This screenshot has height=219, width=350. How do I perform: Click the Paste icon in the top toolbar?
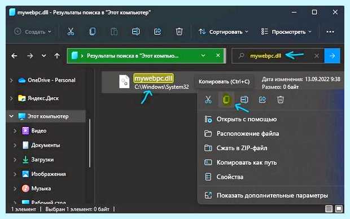pyautogui.click(x=114, y=32)
